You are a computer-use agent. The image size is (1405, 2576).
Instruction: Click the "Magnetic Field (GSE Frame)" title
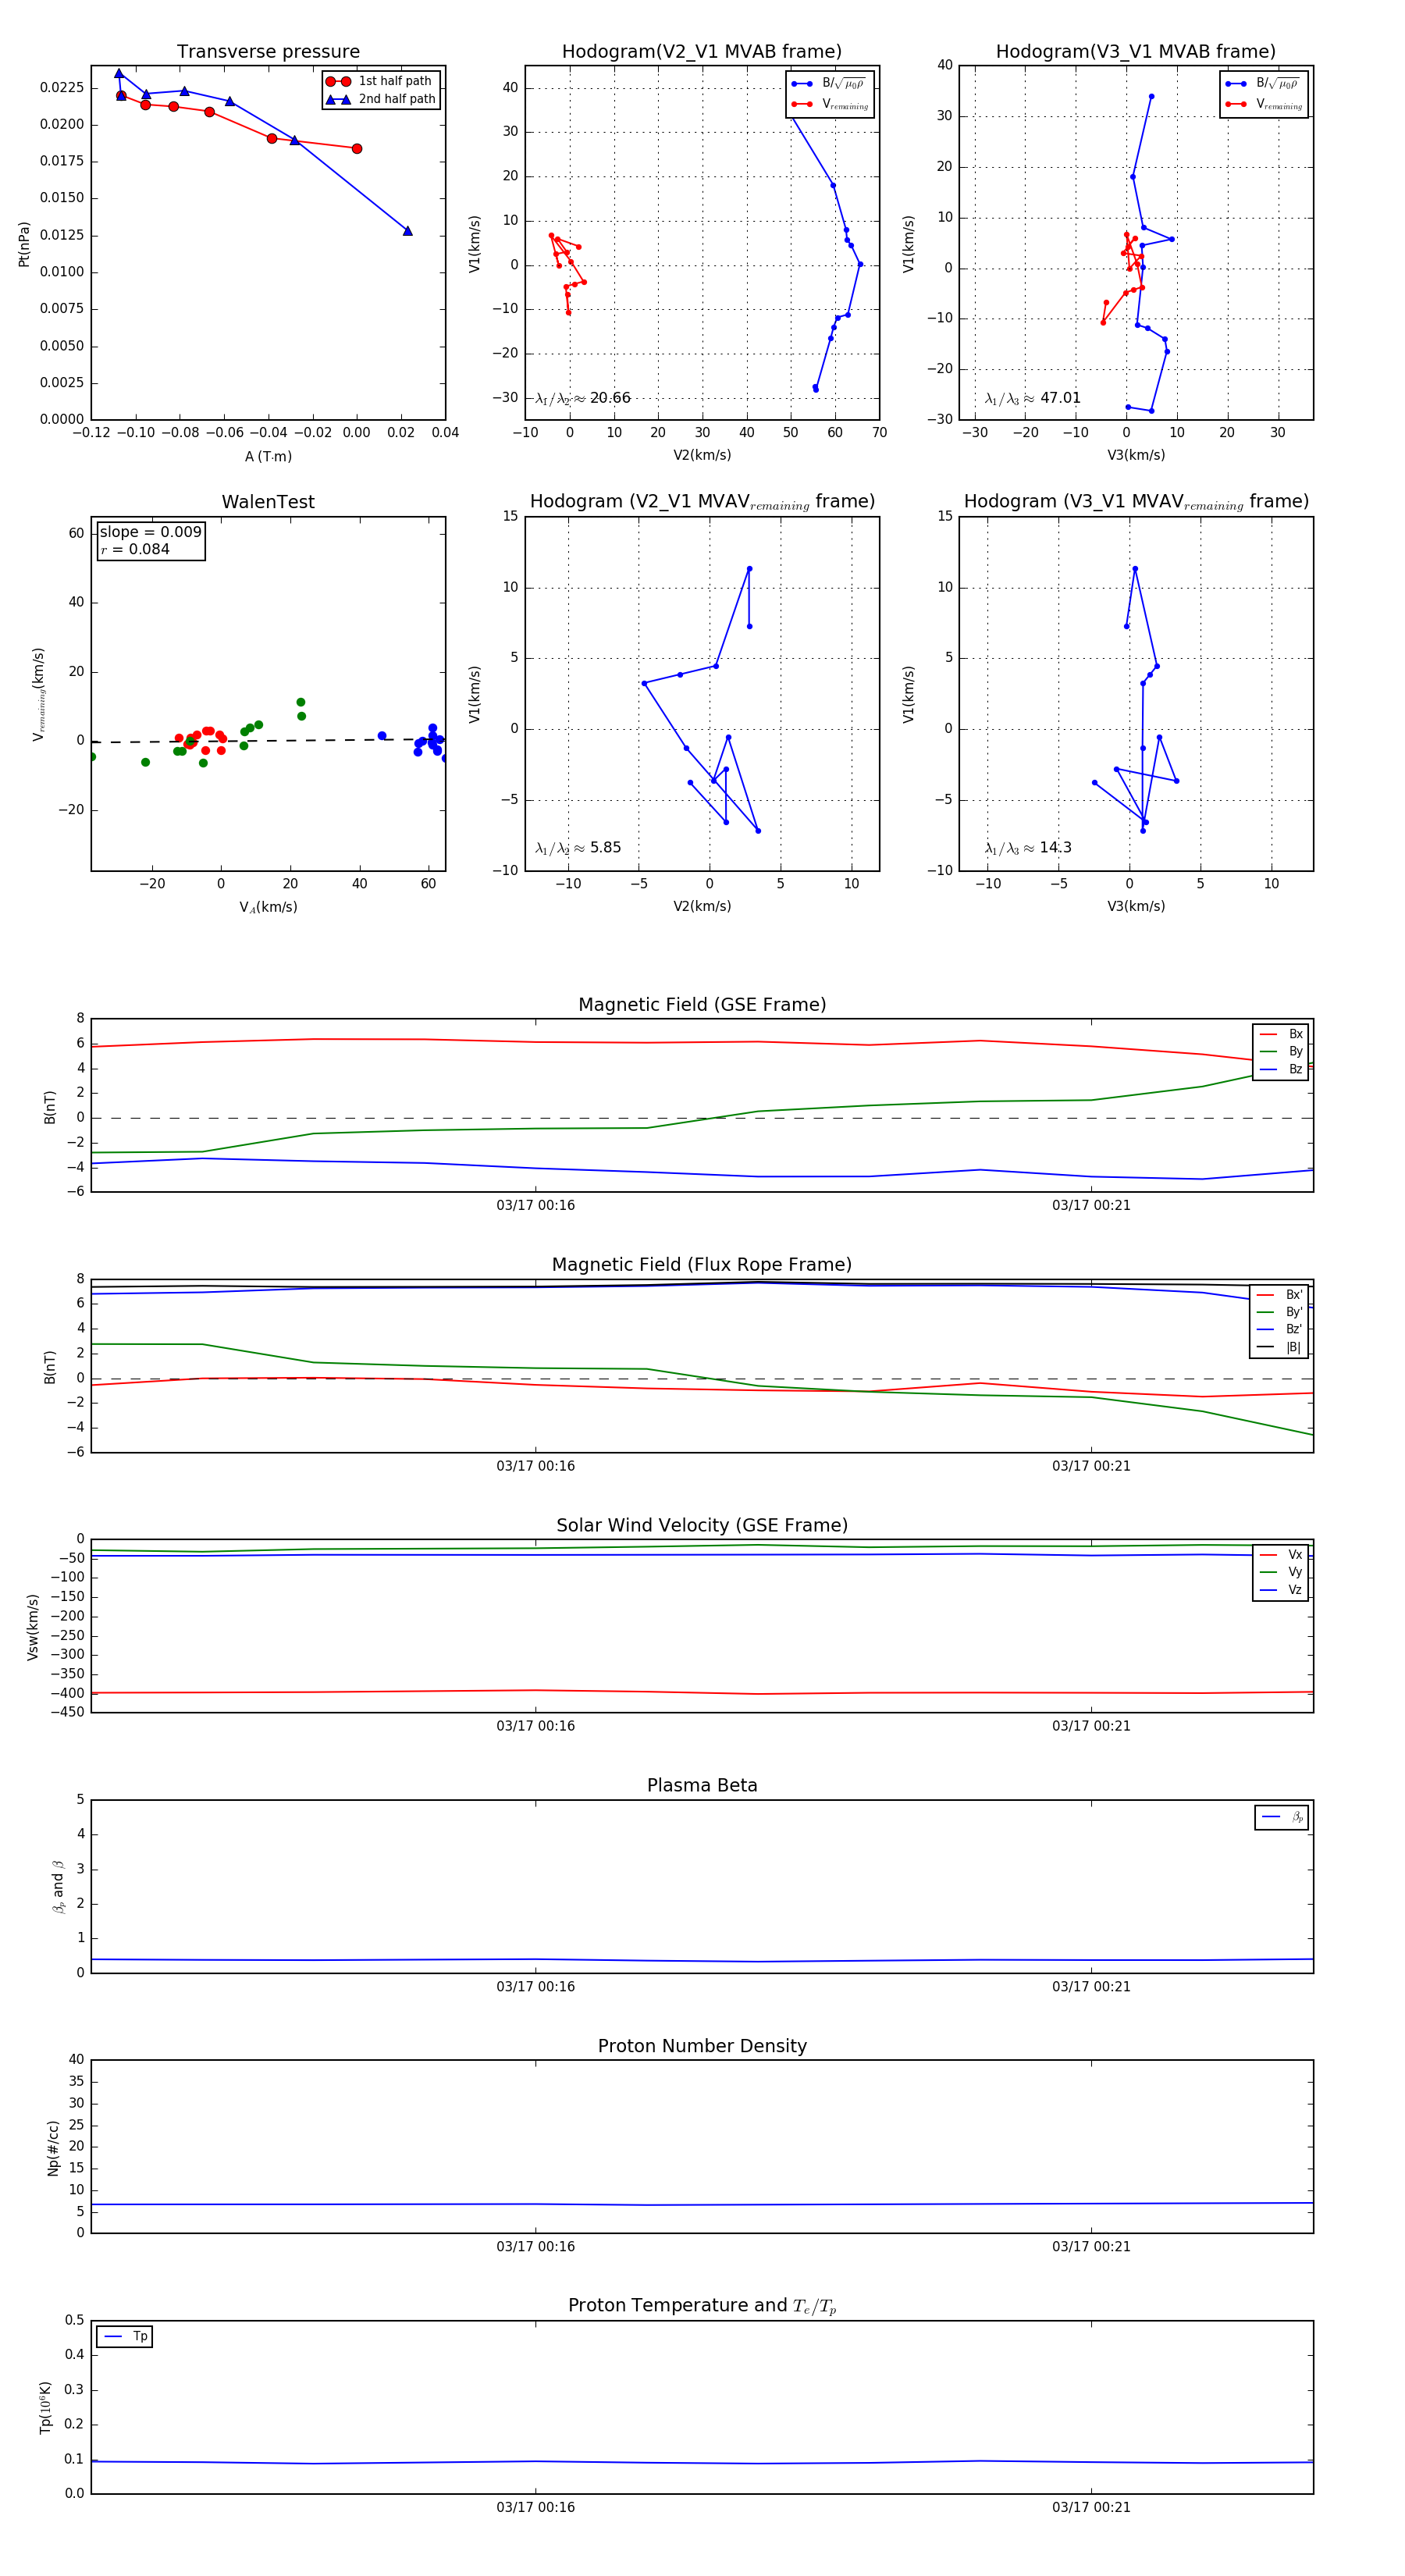[702, 1005]
